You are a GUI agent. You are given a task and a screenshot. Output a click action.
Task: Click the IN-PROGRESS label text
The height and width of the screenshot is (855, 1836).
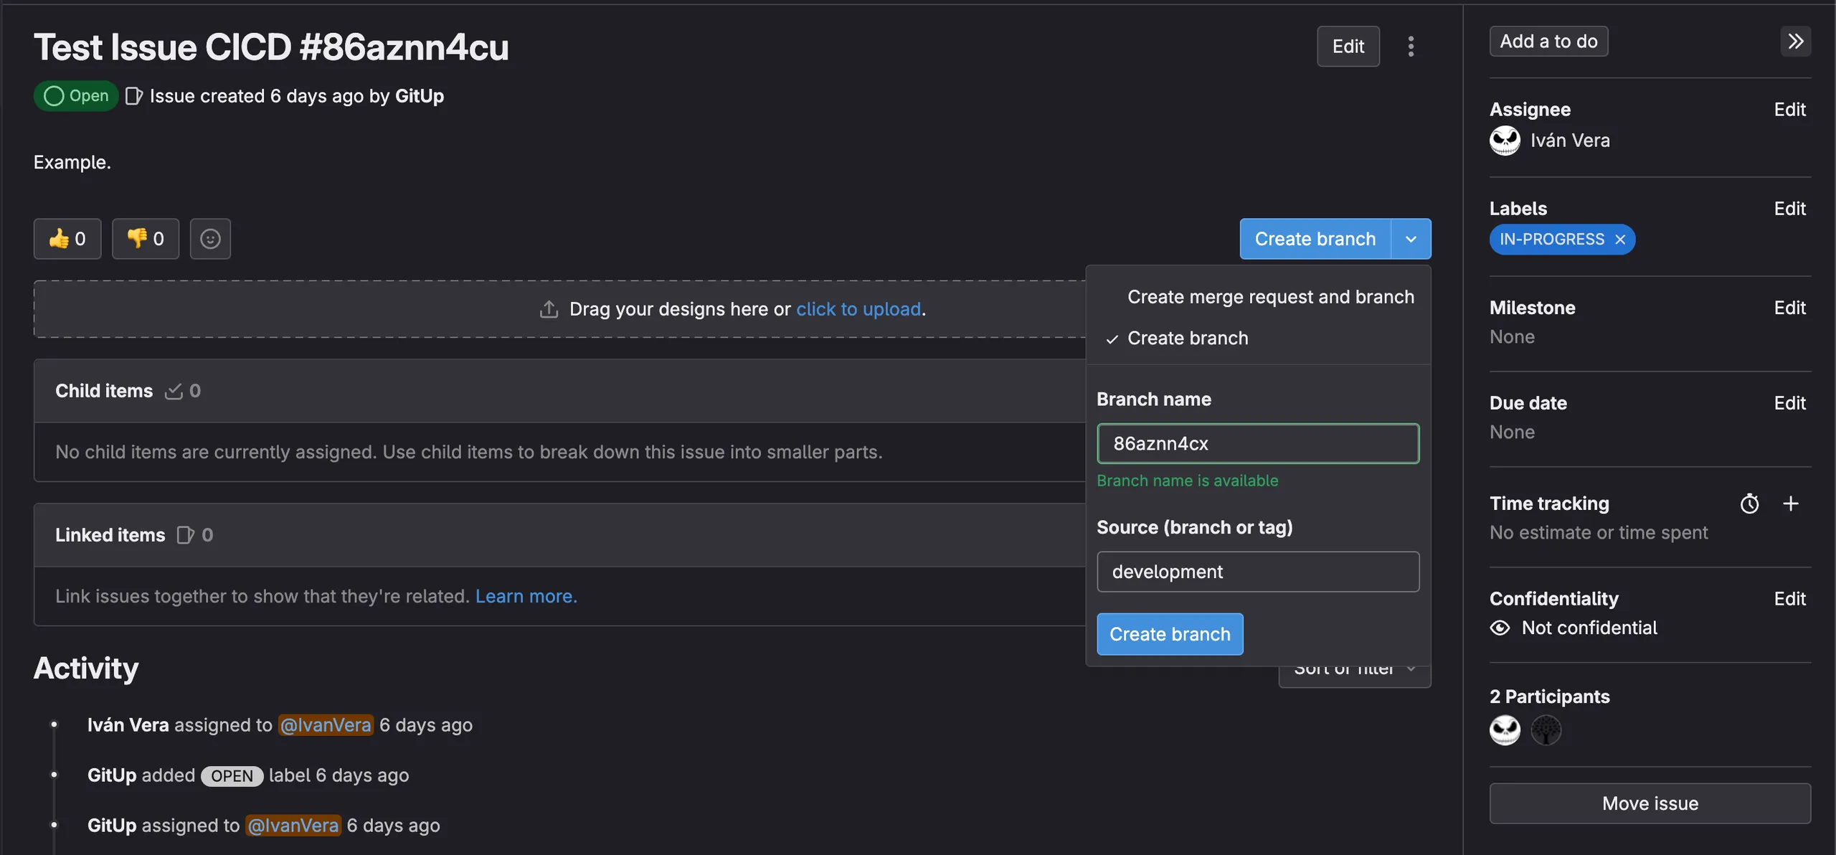pyautogui.click(x=1552, y=240)
